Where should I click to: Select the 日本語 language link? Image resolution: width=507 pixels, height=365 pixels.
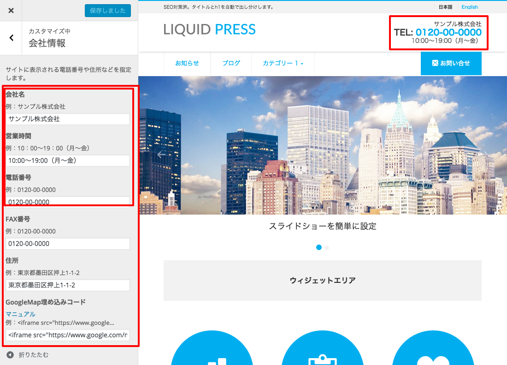445,7
